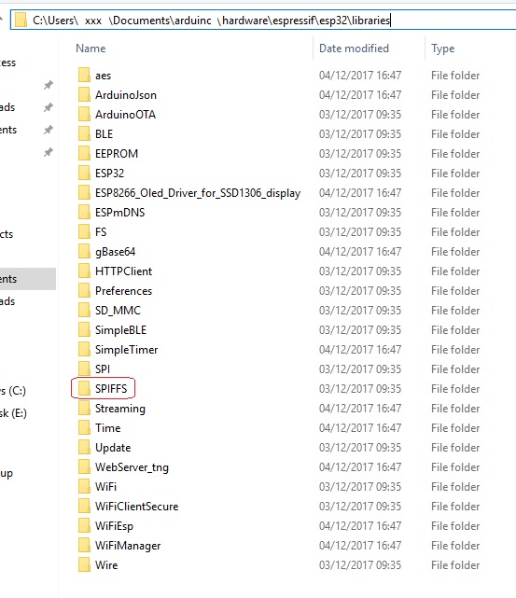
Task: Select the WebServer_tng folder name
Action: (132, 467)
